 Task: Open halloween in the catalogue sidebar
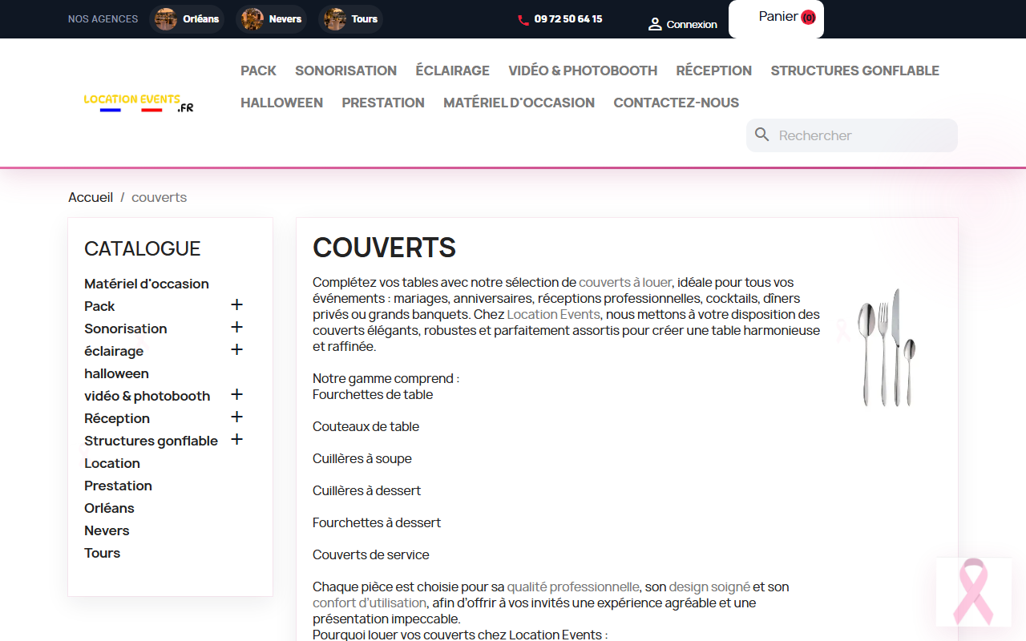click(116, 373)
